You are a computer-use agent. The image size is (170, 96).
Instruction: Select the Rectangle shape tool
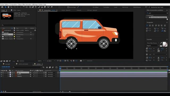[x=30, y=7]
